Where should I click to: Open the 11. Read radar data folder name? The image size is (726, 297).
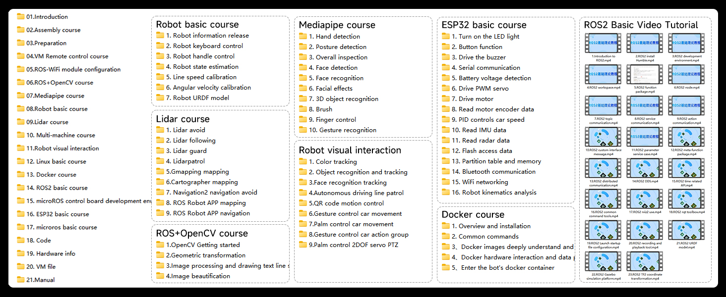(481, 140)
